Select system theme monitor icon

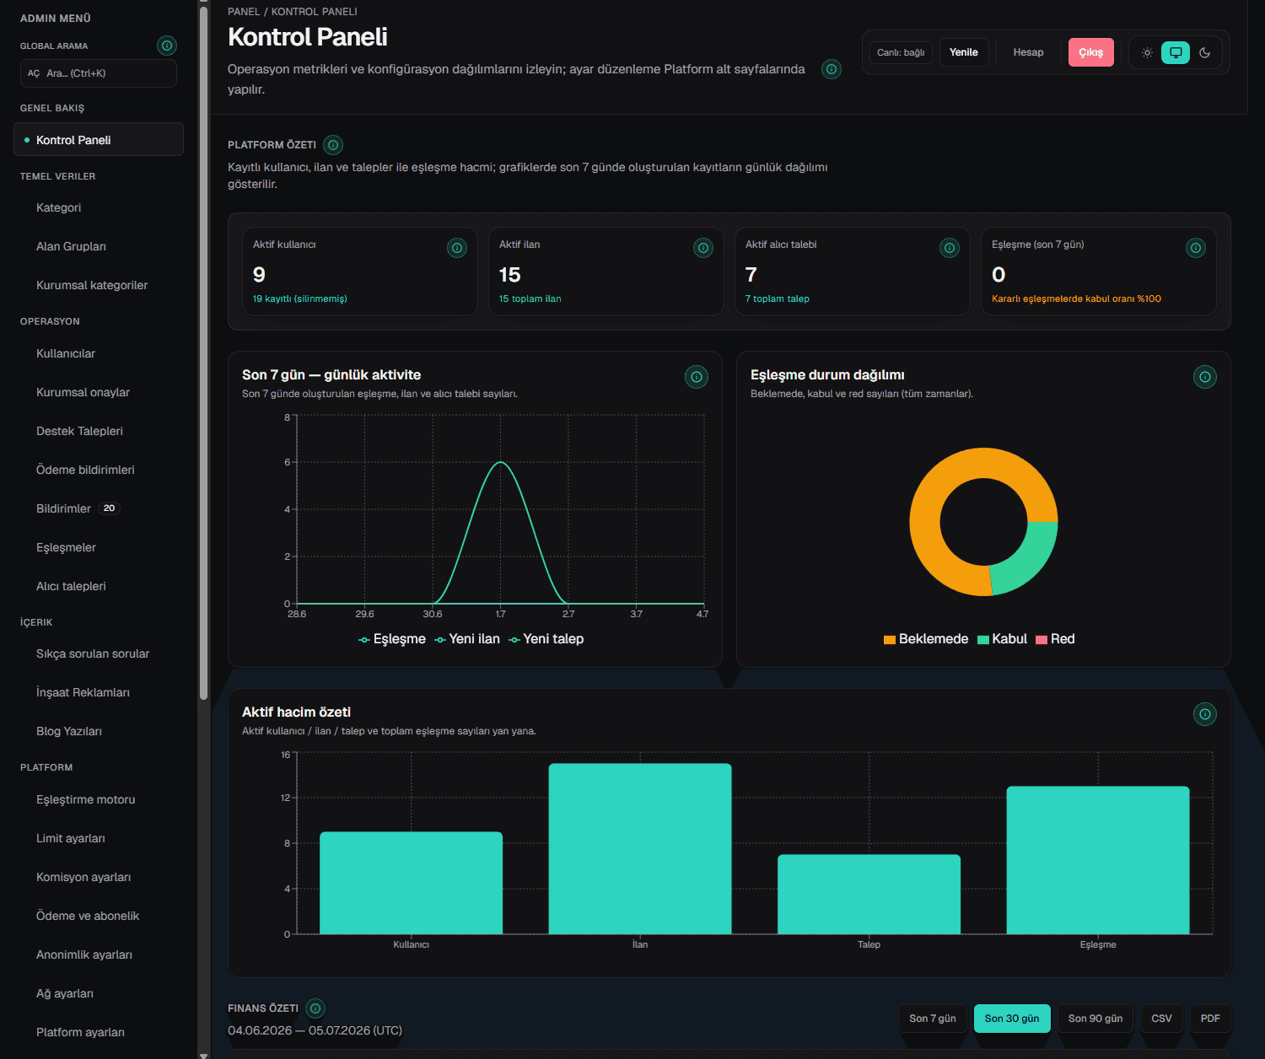click(1176, 52)
